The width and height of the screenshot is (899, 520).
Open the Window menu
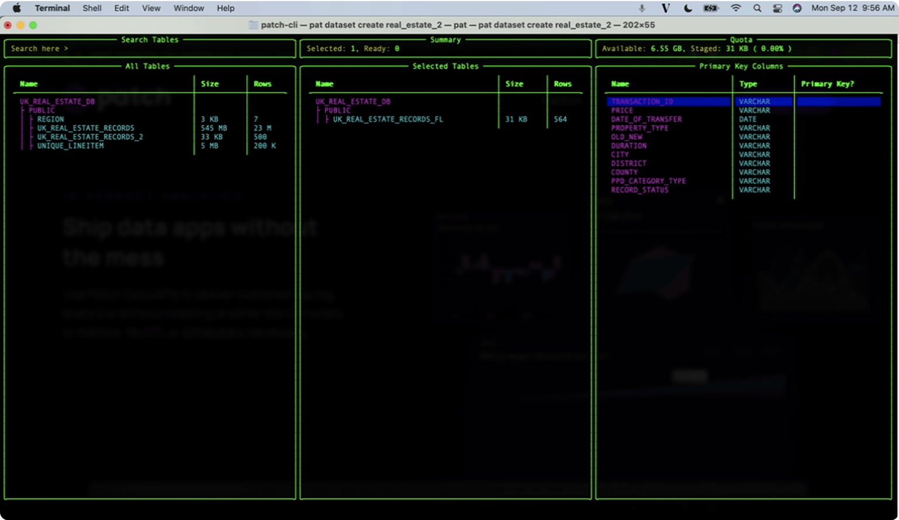pyautogui.click(x=189, y=8)
